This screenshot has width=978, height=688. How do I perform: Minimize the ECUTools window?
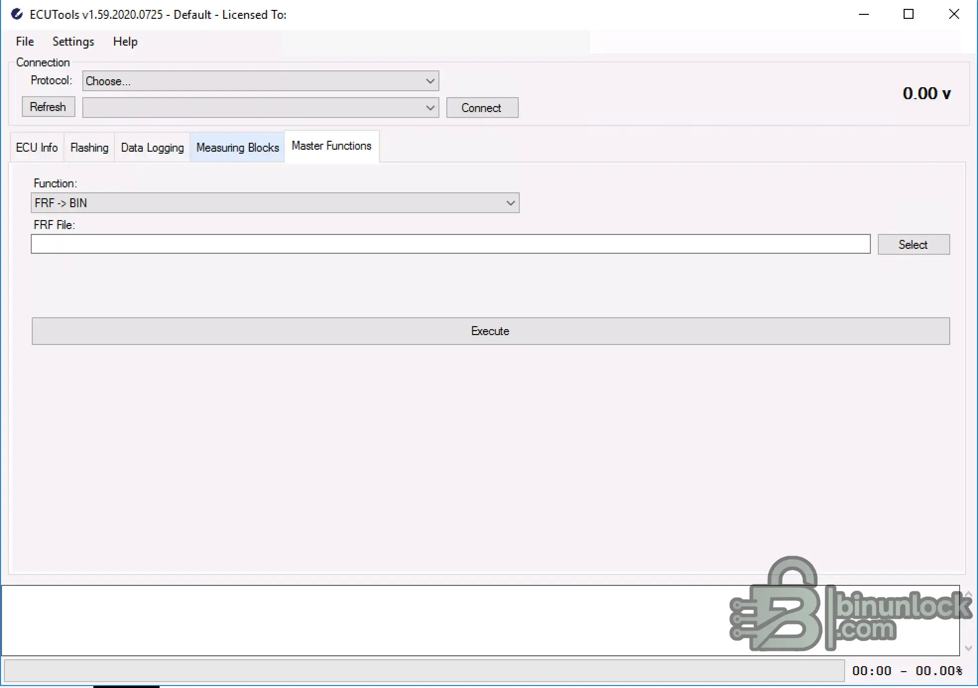(x=864, y=14)
